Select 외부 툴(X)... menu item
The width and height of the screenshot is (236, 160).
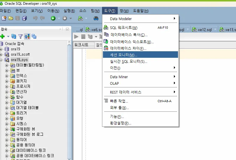pos(140,108)
